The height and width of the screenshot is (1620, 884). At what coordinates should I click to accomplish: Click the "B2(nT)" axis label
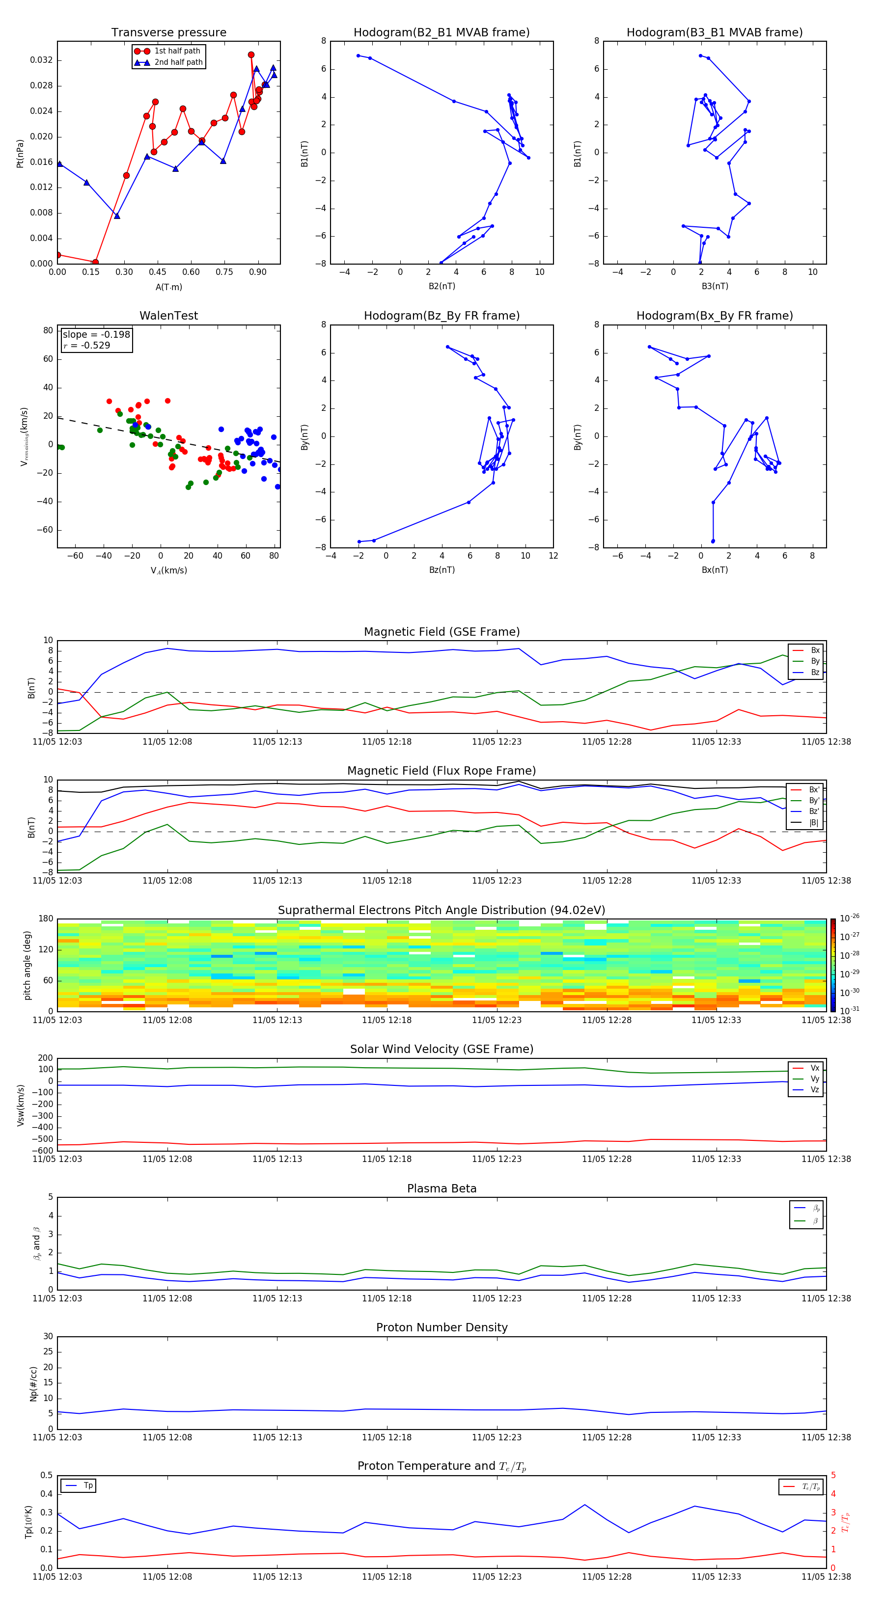click(x=442, y=286)
